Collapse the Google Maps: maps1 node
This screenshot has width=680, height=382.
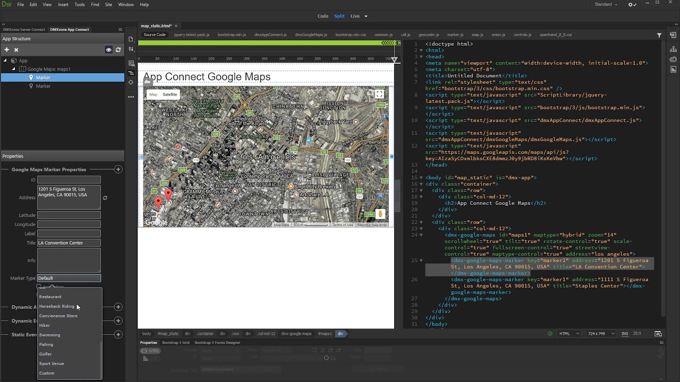[x=14, y=69]
